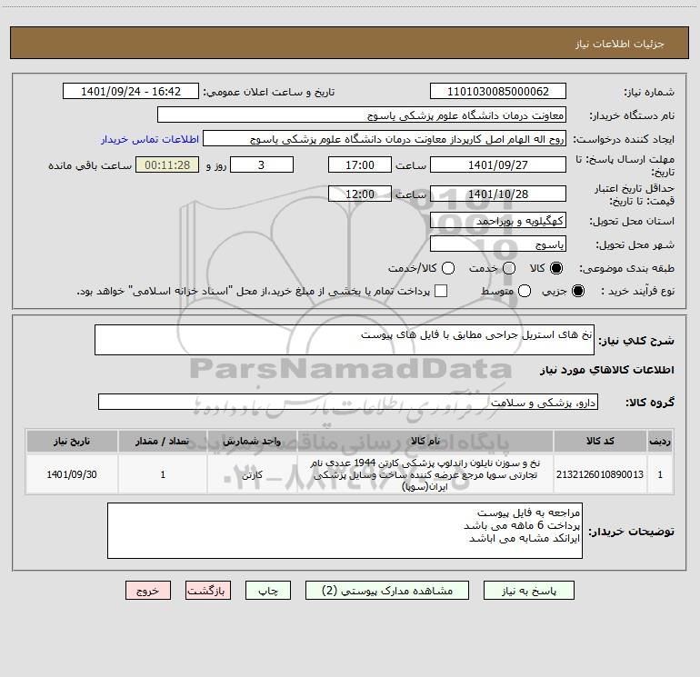Viewport: 700px width, 677px height.
Task: Tick the اسناد خزانه اسلامی payment checkbox
Action: 441,291
